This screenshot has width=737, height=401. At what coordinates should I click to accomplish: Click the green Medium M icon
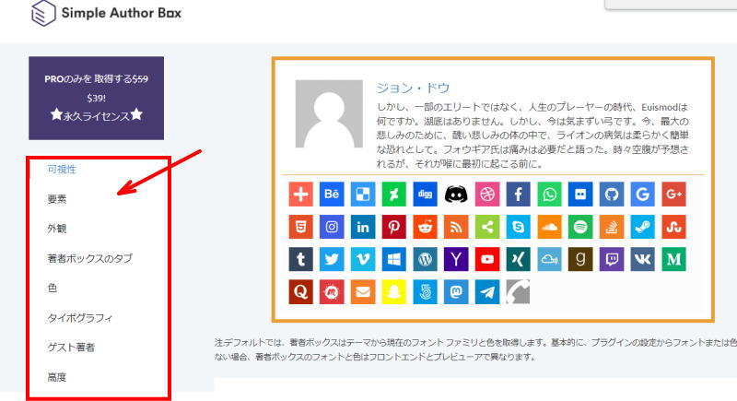[x=673, y=260]
